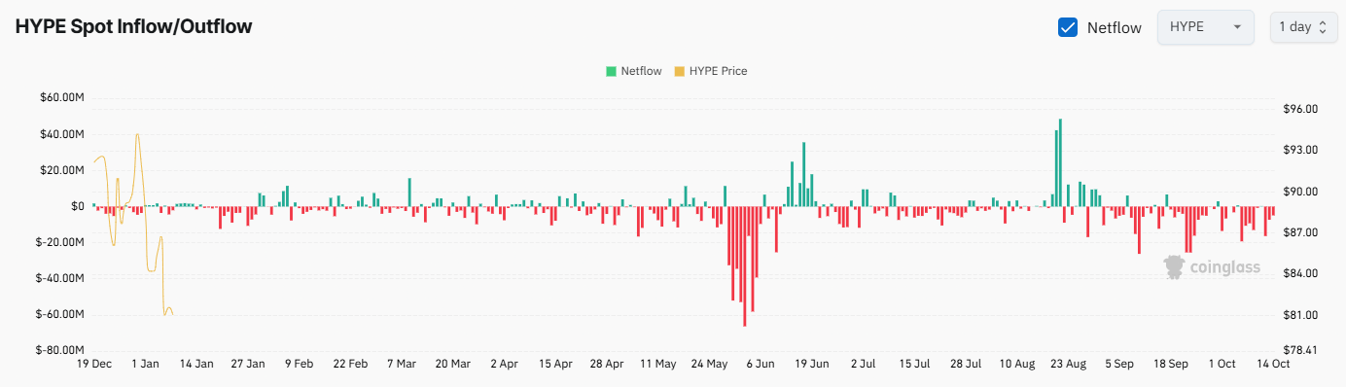Click the 23 Aug date label
This screenshot has height=387, width=1346.
(x=1069, y=364)
